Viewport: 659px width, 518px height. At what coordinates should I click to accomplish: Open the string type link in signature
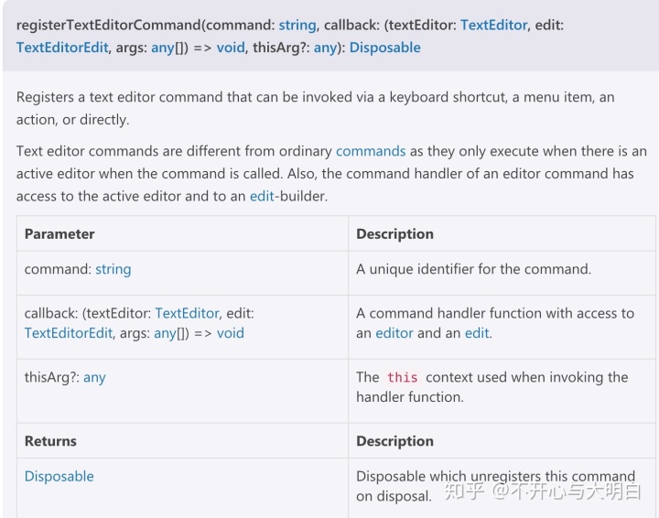[297, 26]
